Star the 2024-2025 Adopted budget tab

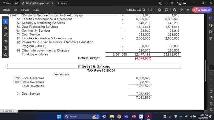coord(23,3)
